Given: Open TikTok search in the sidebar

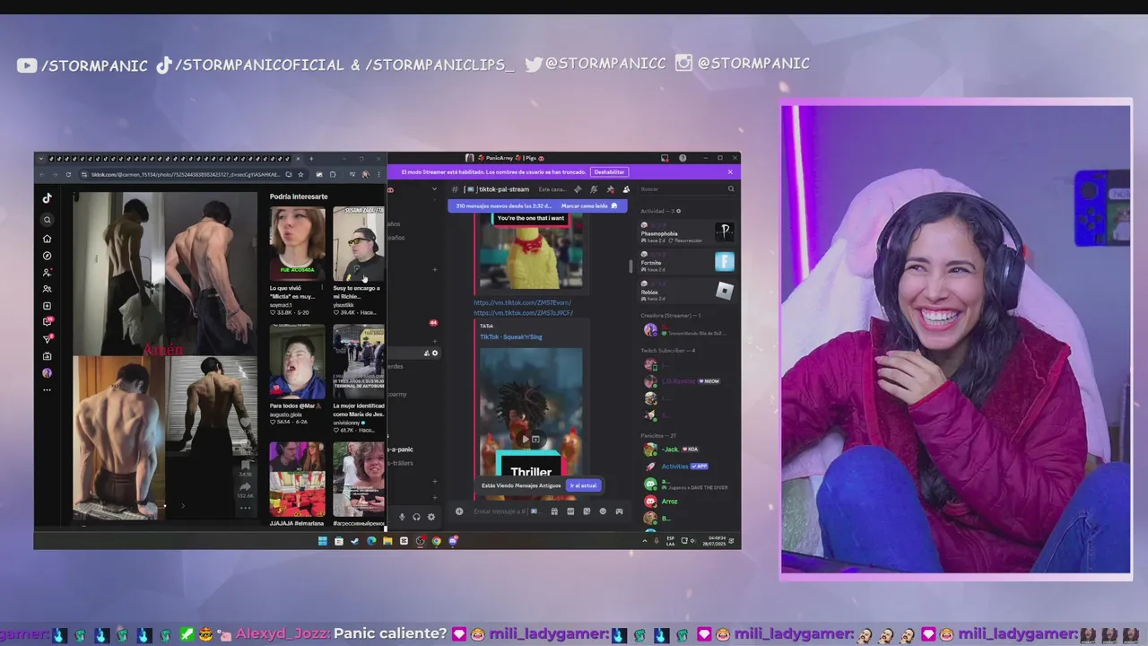Looking at the screenshot, I should point(48,220).
